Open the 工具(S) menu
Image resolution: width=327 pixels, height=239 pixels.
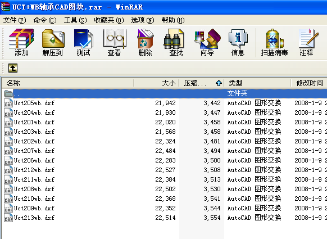click(x=75, y=20)
